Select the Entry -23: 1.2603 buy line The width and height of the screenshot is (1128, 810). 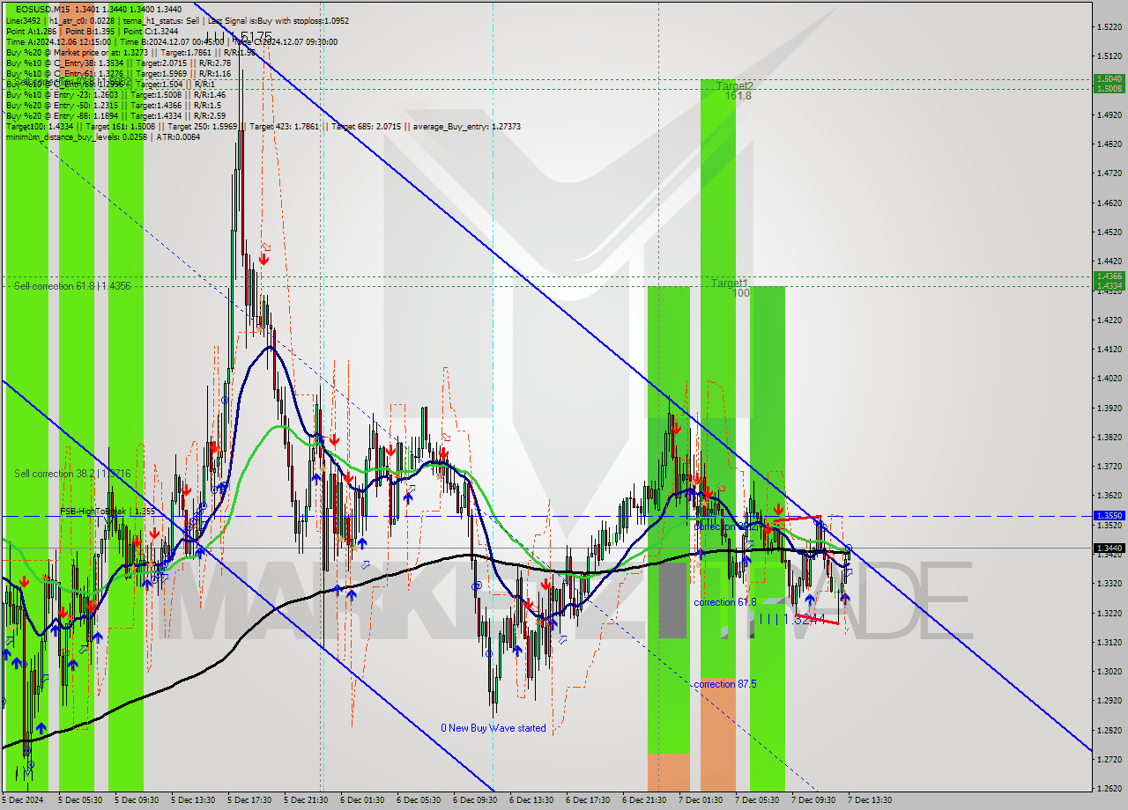coord(115,94)
